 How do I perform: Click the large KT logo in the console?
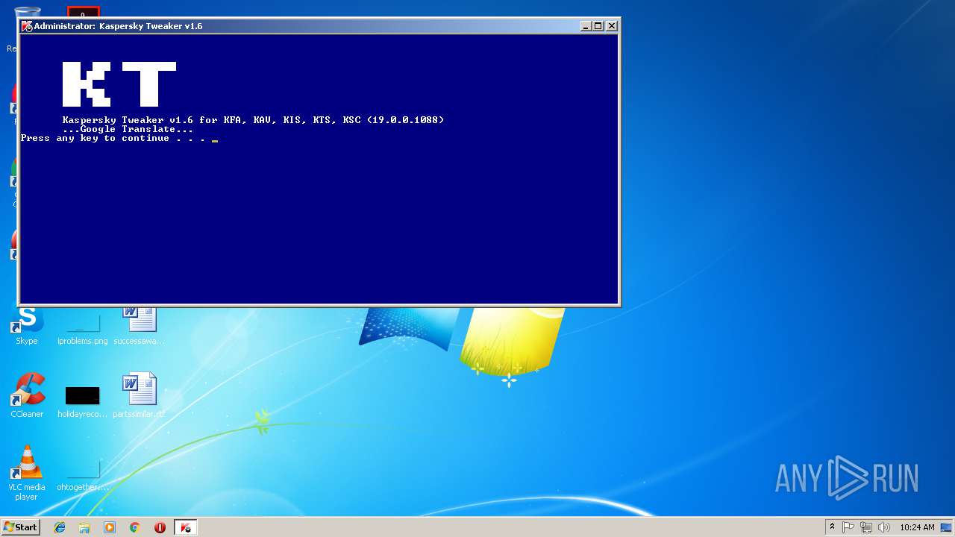click(119, 84)
